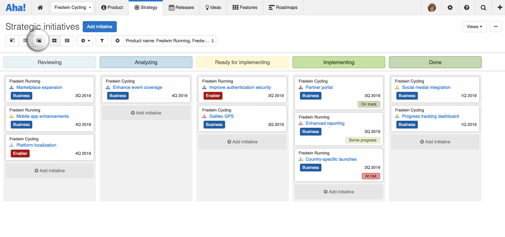Click the plus icon in top bar
Image resolution: width=505 pixels, height=237 pixels.
[500, 8]
